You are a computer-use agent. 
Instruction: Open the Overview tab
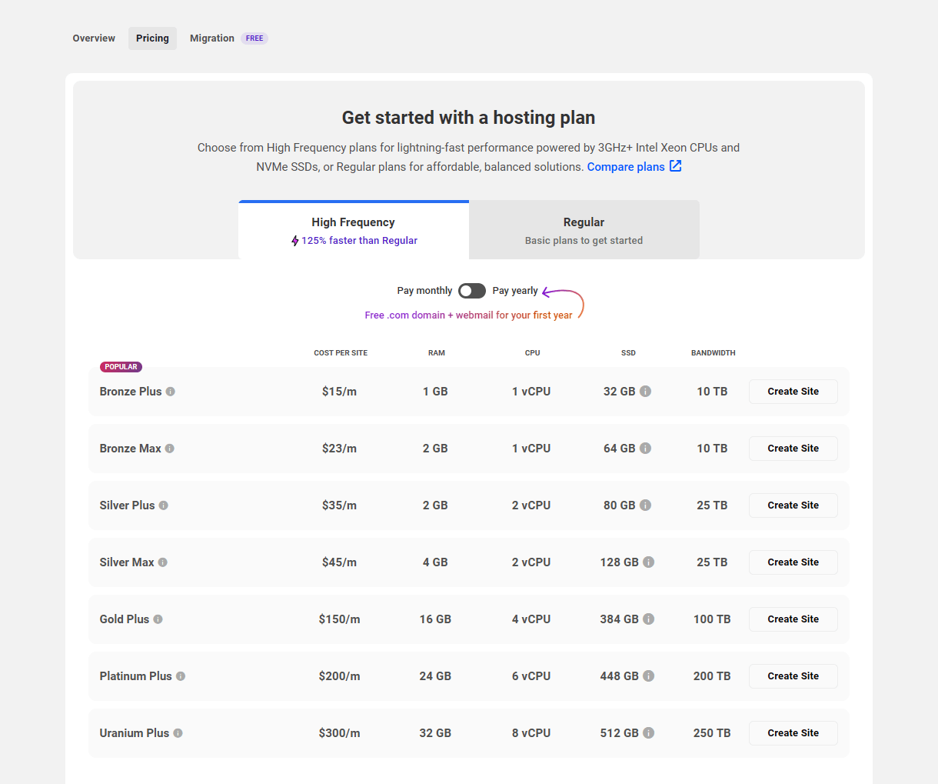[94, 38]
